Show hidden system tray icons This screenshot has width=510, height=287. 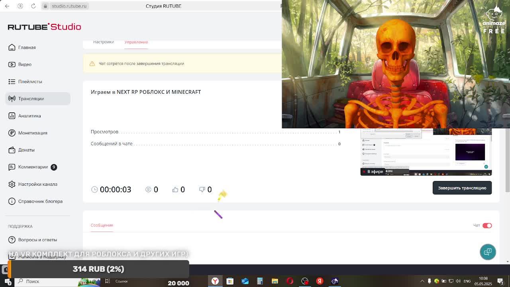point(422,281)
